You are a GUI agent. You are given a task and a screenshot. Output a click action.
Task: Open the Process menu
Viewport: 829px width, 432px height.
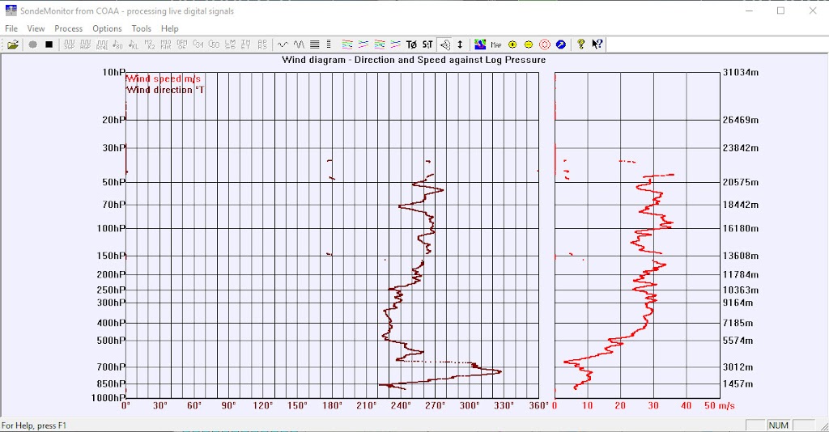point(69,28)
